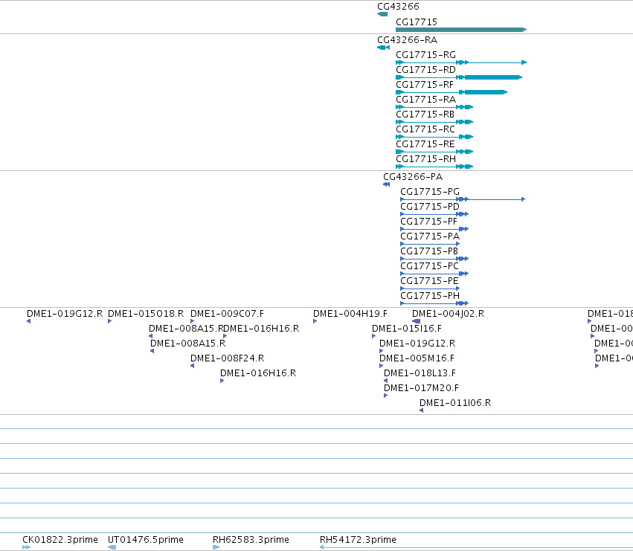Open the DME1-005M16.F entry
The image size is (633, 551).
(x=417, y=358)
